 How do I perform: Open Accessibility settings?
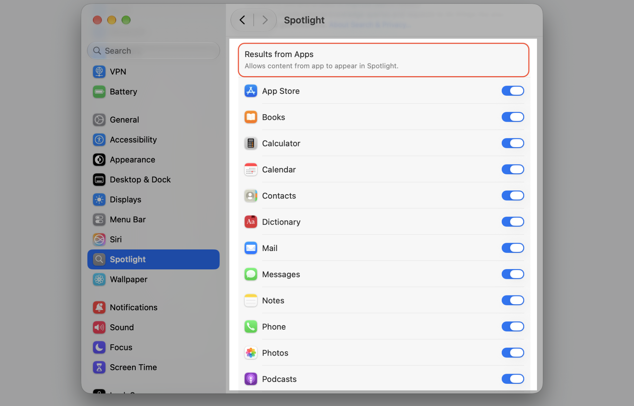(x=153, y=140)
